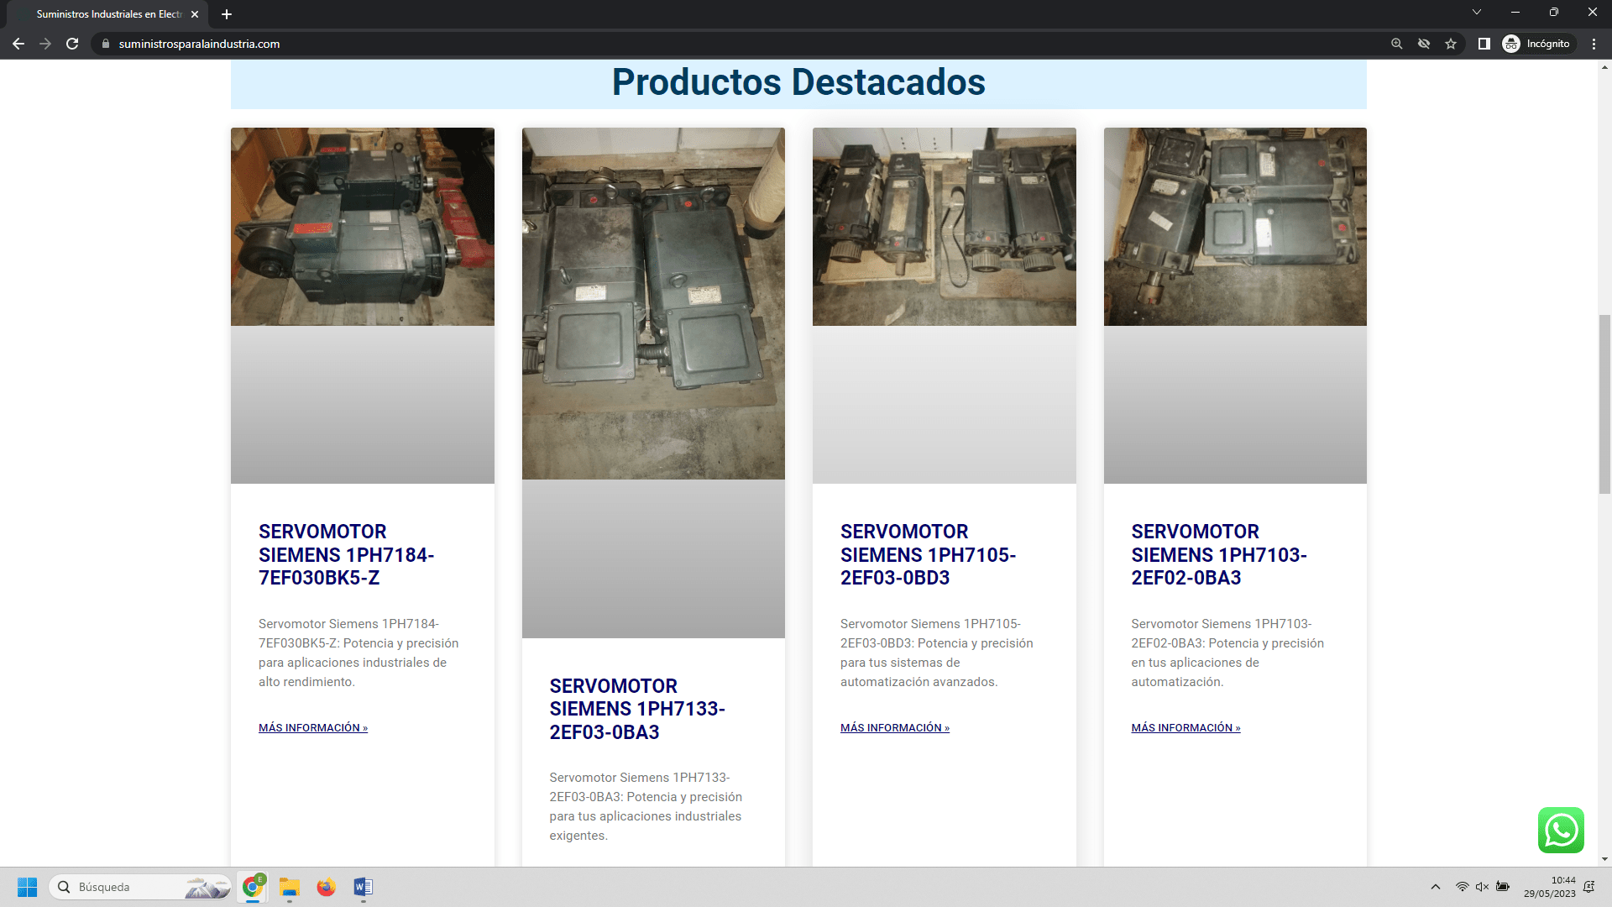Open image of 1PH7133 servomotor

click(653, 303)
